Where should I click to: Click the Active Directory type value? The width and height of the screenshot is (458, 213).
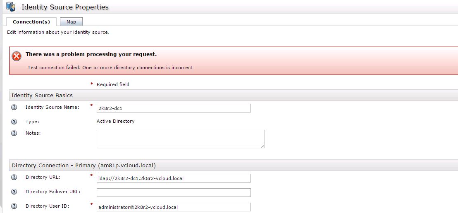[x=115, y=121]
